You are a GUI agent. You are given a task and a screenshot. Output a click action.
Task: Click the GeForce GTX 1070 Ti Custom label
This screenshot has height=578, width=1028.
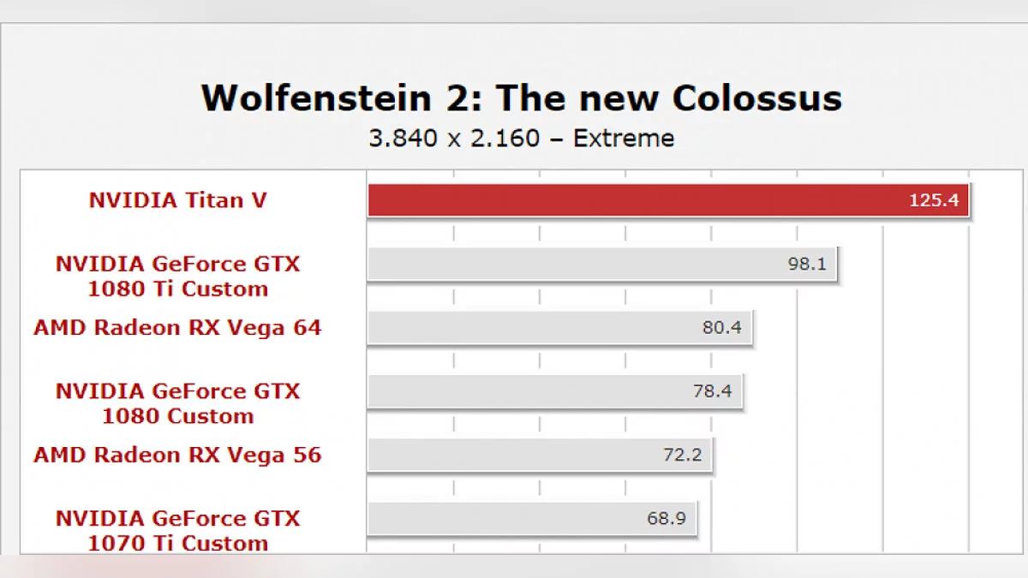[x=178, y=530]
